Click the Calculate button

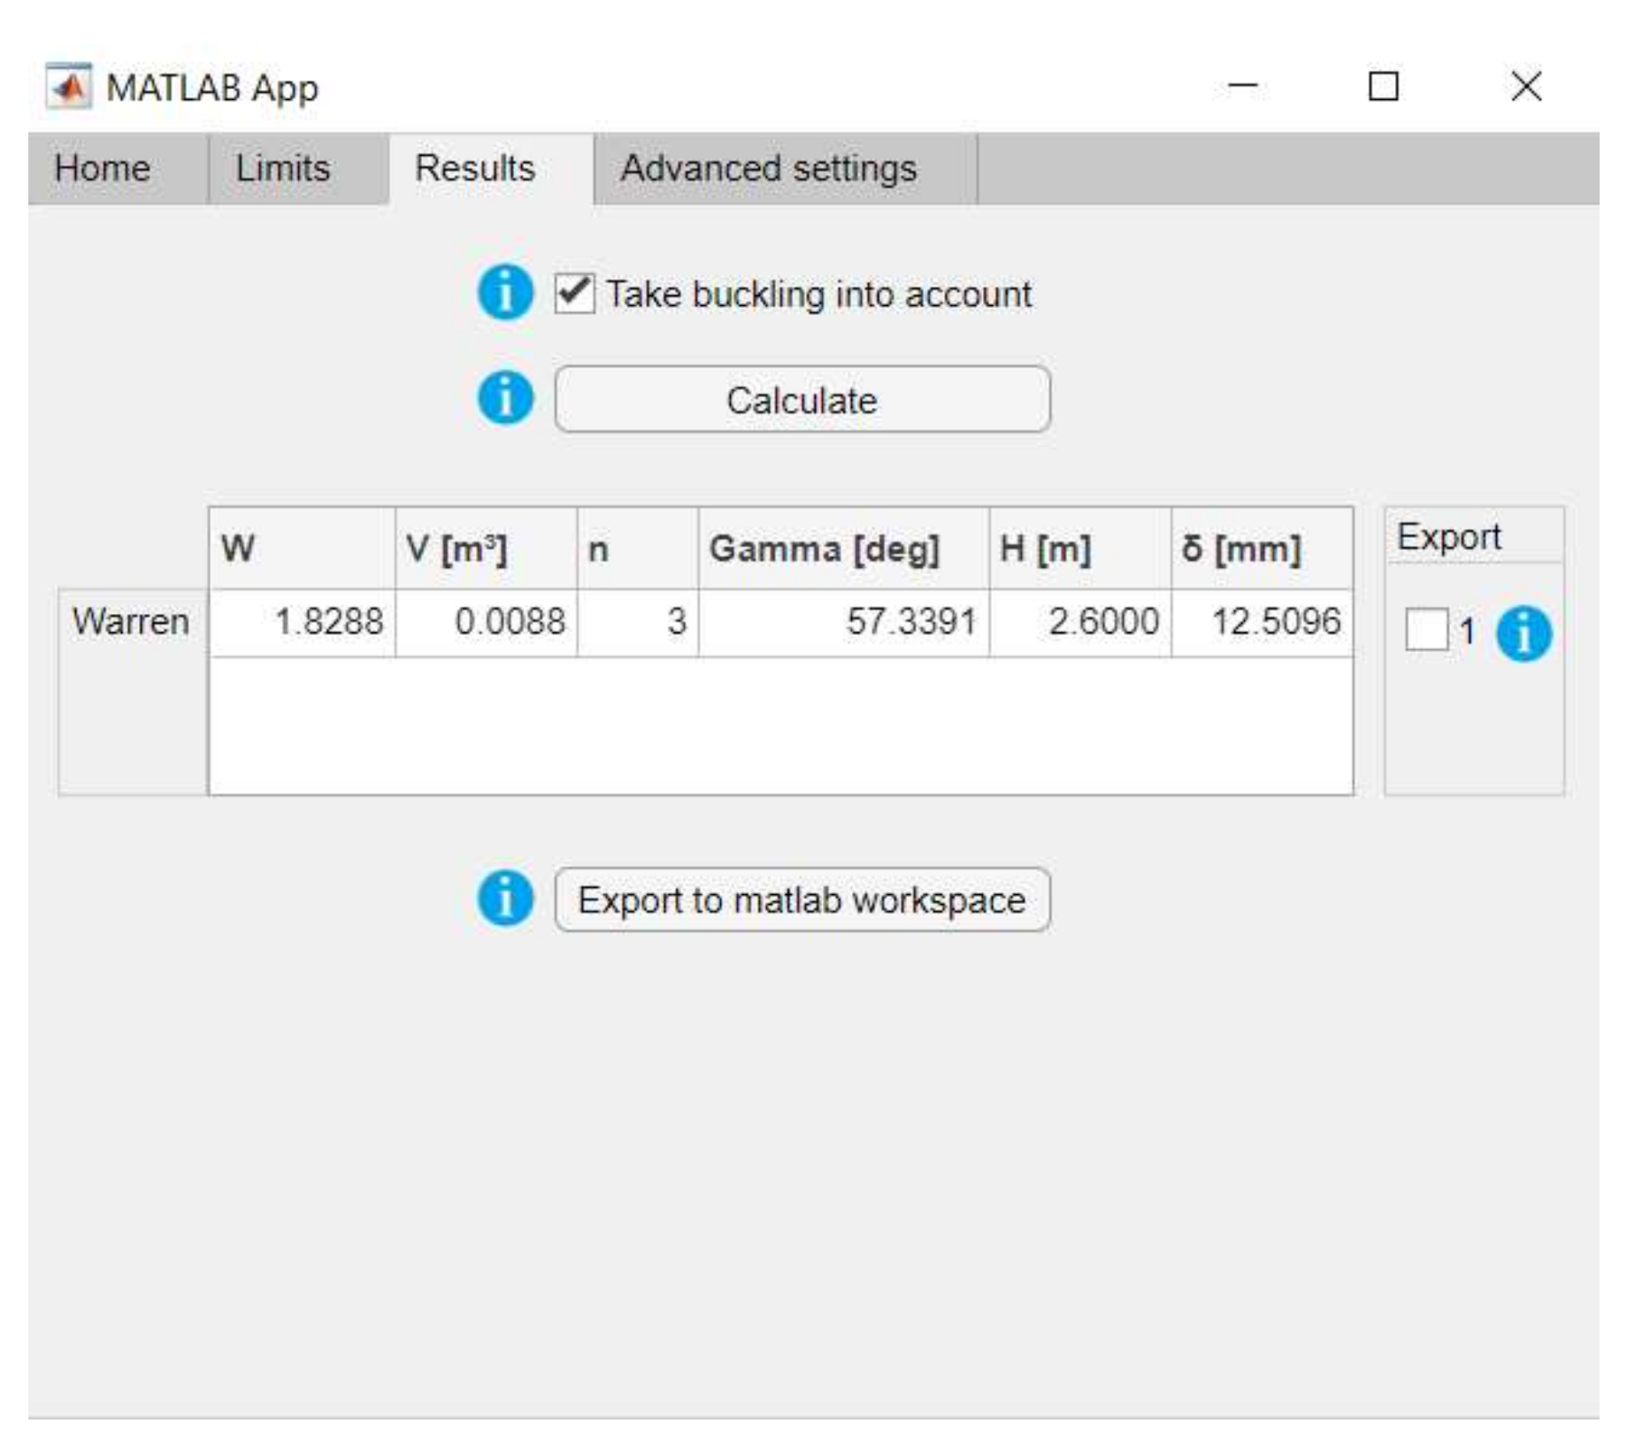802,400
